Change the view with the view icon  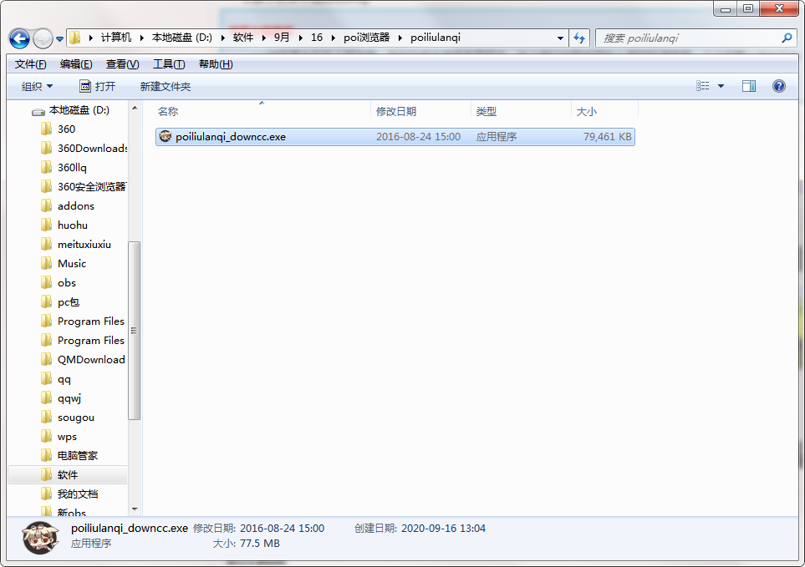(702, 86)
